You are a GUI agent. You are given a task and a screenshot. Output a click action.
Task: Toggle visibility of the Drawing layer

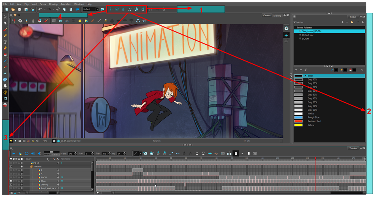pyautogui.click(x=11, y=184)
